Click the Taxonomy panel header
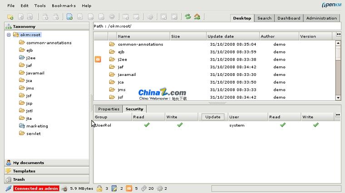345x193 pixels. click(47, 27)
